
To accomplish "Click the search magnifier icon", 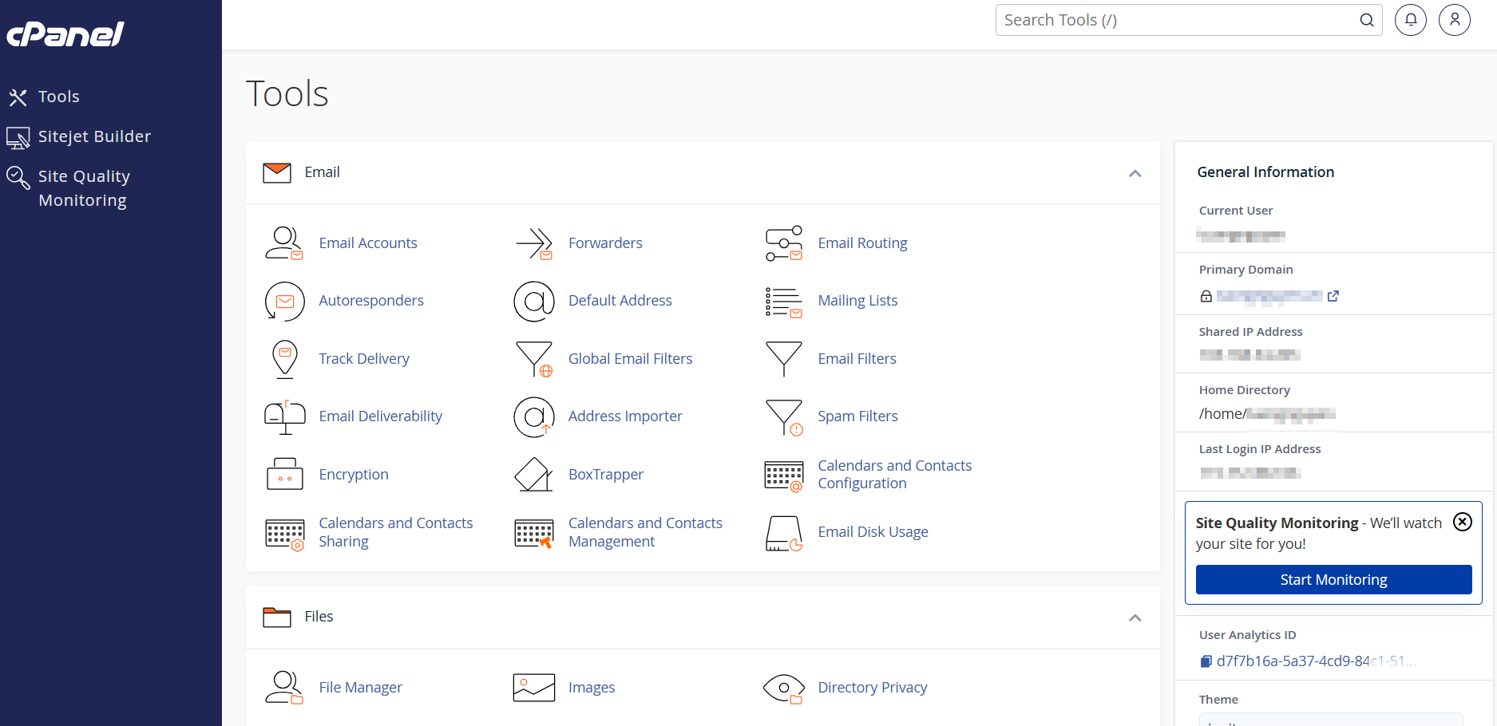I will (1367, 20).
